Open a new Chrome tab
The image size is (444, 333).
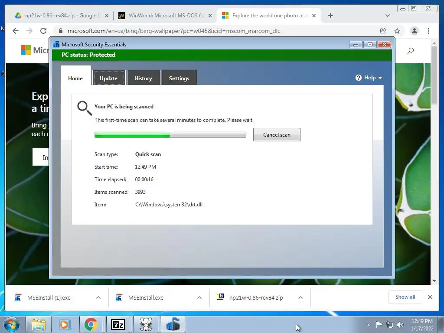tap(330, 16)
